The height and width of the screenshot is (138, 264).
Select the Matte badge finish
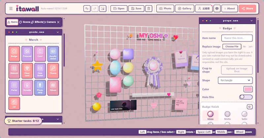(227, 116)
